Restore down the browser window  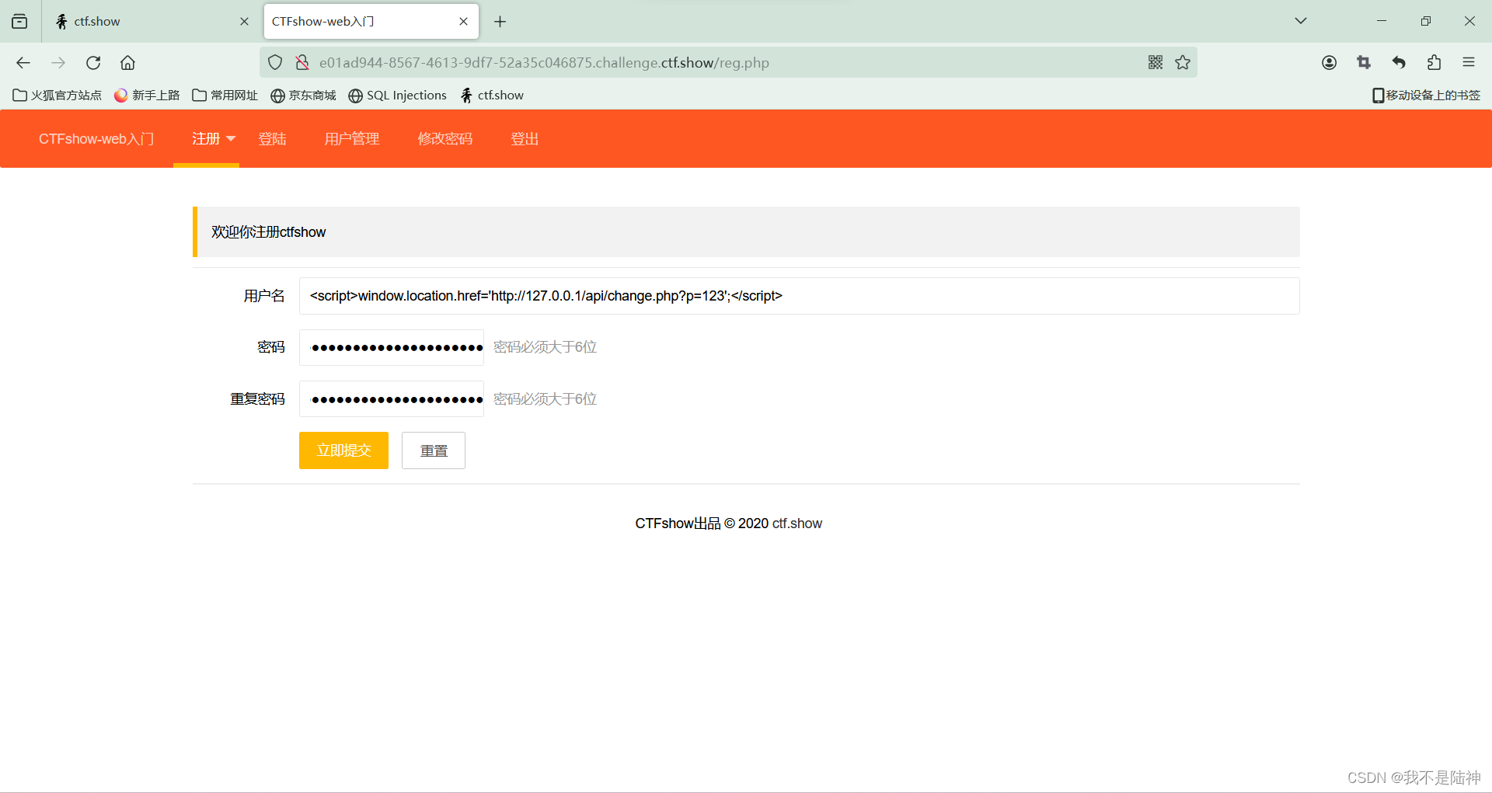coord(1425,21)
